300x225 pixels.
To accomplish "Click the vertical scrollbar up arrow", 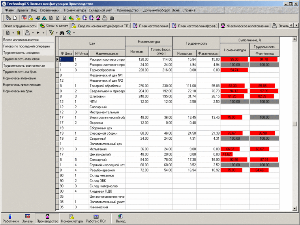I will pos(295,39).
